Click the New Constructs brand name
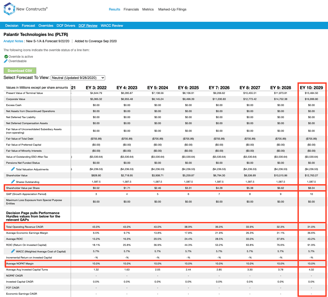The width and height of the screenshot is (328, 297). [32, 9]
